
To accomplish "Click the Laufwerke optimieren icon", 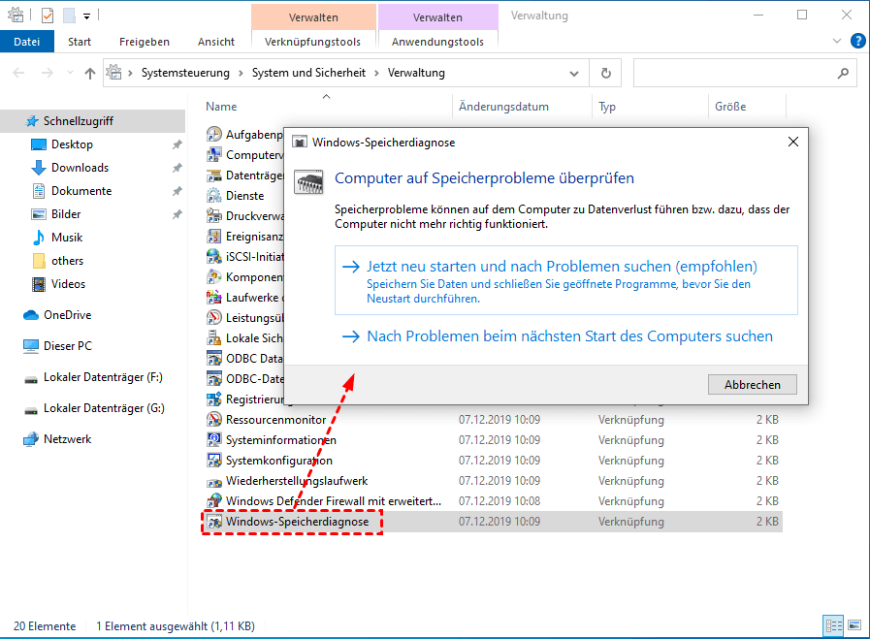I will (214, 298).
